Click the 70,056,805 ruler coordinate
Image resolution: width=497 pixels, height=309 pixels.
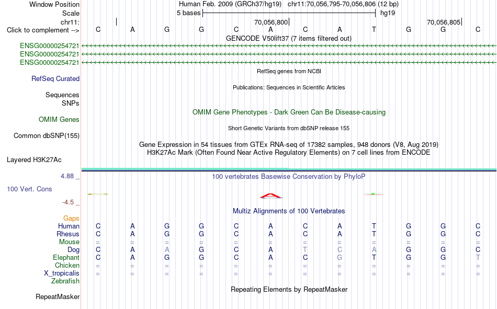(444, 22)
